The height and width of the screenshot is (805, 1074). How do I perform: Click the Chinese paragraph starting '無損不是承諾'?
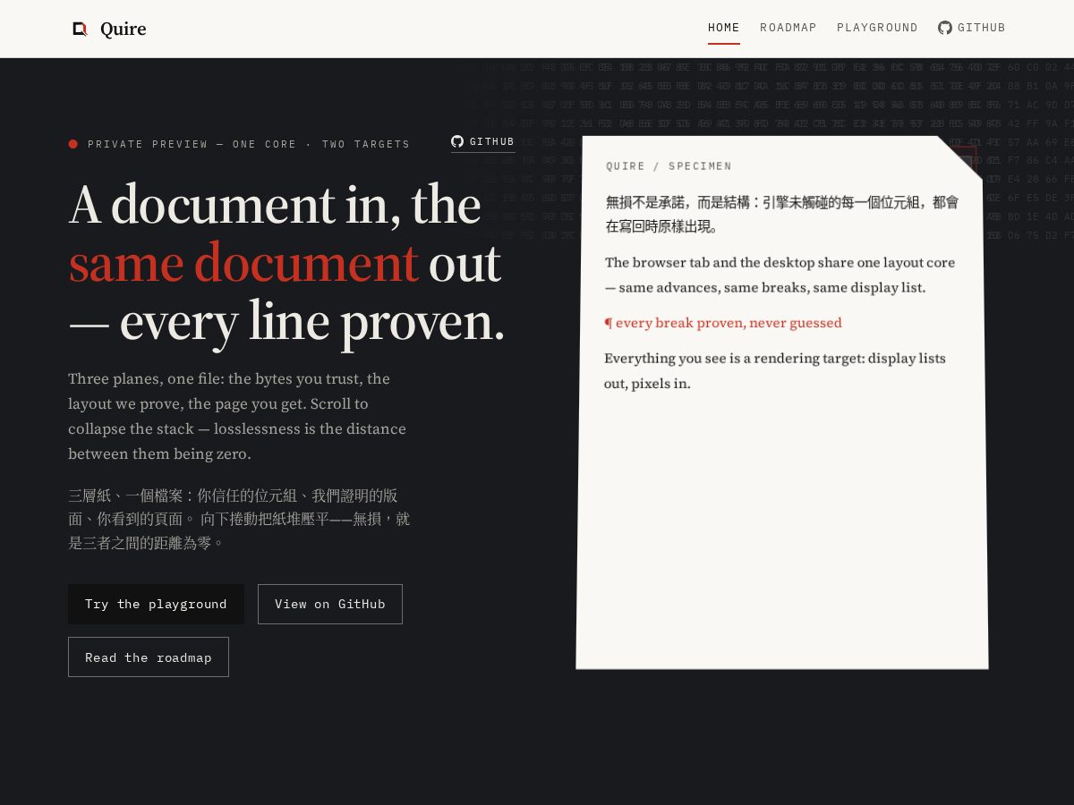pyautogui.click(x=782, y=214)
